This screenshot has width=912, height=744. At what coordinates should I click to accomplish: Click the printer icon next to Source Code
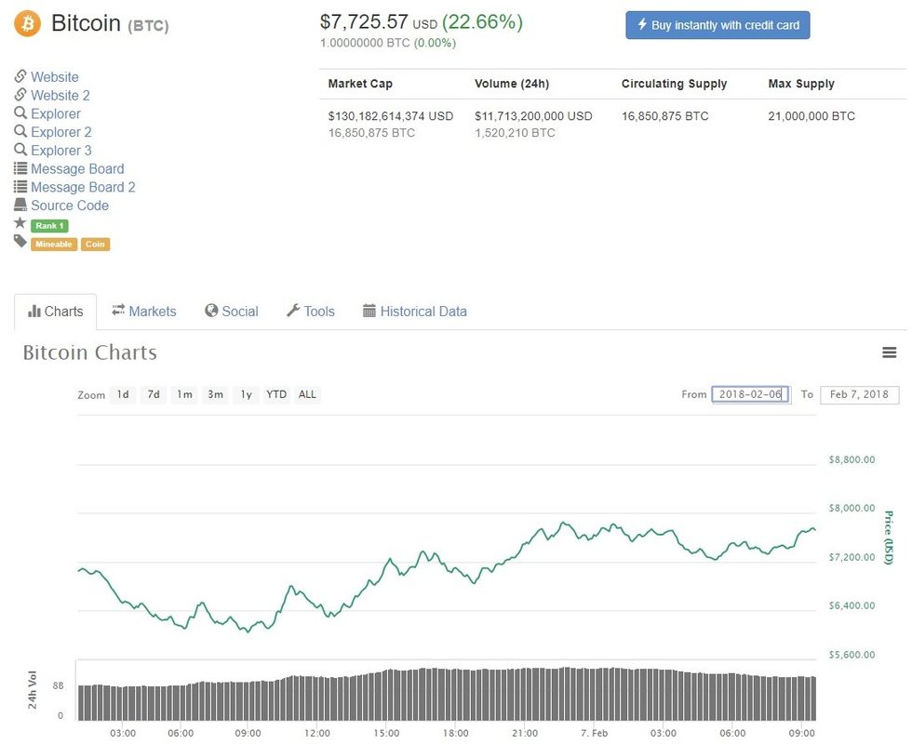pyautogui.click(x=20, y=206)
